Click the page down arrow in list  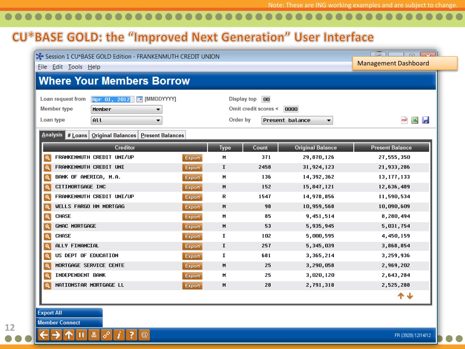[410, 296]
